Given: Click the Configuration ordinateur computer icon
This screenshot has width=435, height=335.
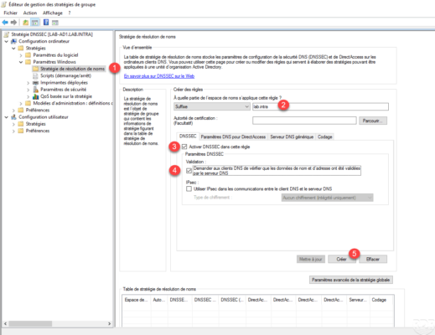Looking at the screenshot, I should coord(13,41).
